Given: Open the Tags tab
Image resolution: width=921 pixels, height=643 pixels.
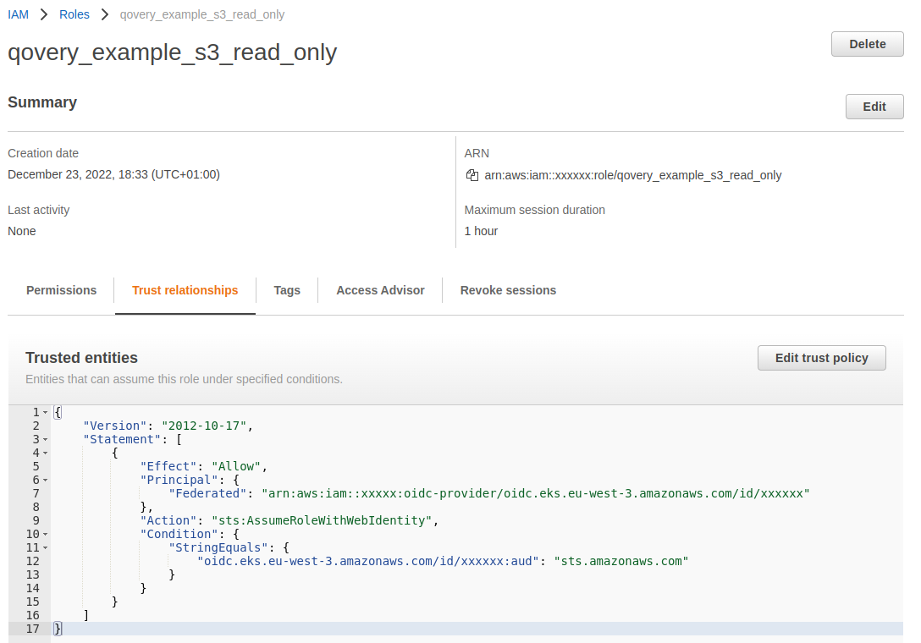Looking at the screenshot, I should (287, 290).
